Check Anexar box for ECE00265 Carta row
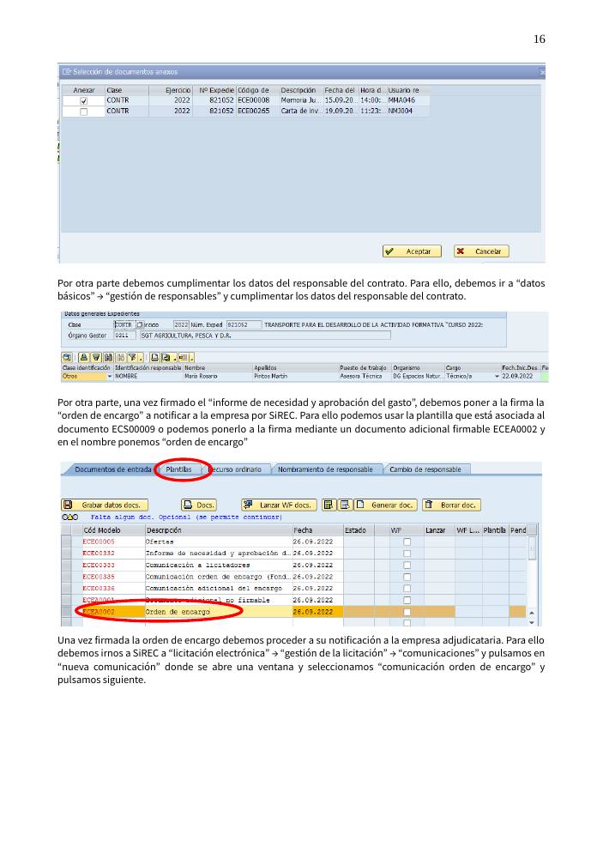 click(83, 112)
